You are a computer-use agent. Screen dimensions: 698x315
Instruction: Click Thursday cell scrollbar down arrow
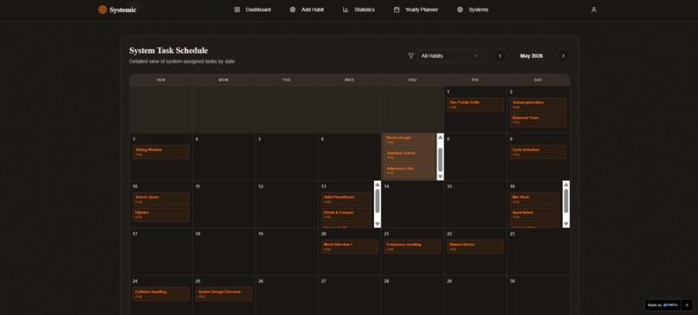point(440,177)
